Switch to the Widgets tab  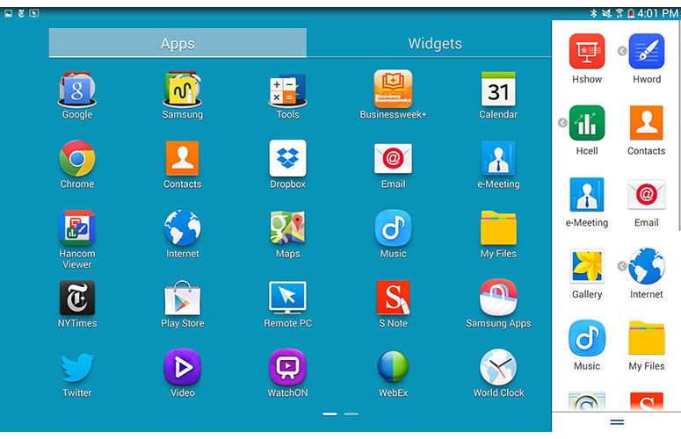click(435, 43)
